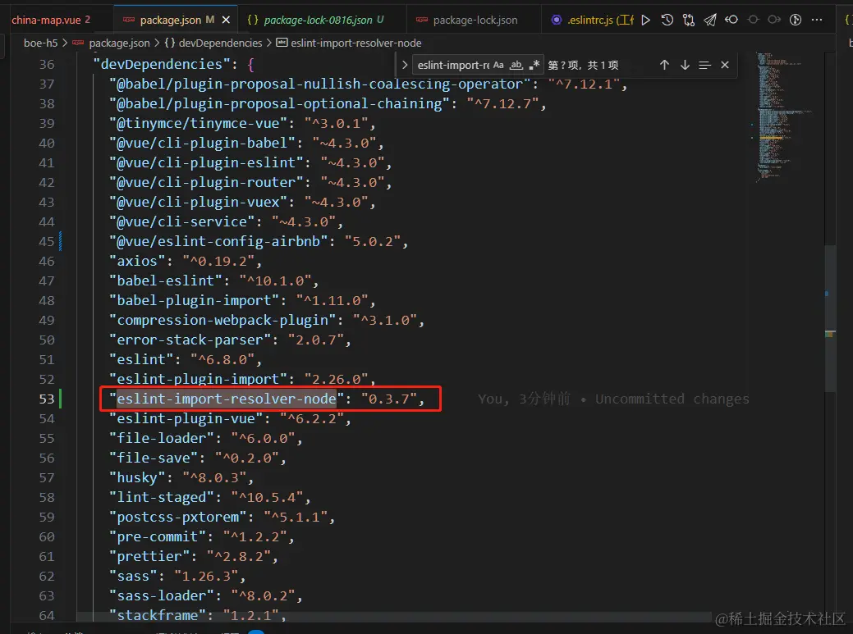Click the disabled revision circle icon
Image resolution: width=853 pixels, height=634 pixels.
tap(753, 21)
